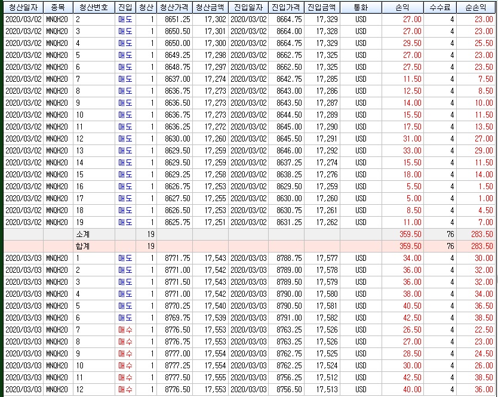Click the 종목 column header
Screen dimensions: 498x397
tap(58, 7)
